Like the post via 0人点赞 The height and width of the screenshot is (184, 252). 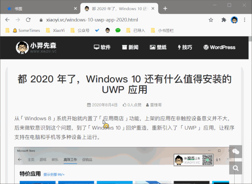point(132,105)
